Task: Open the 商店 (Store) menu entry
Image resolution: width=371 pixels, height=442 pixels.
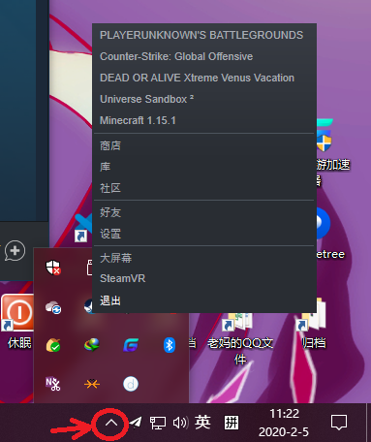Action: click(x=203, y=145)
